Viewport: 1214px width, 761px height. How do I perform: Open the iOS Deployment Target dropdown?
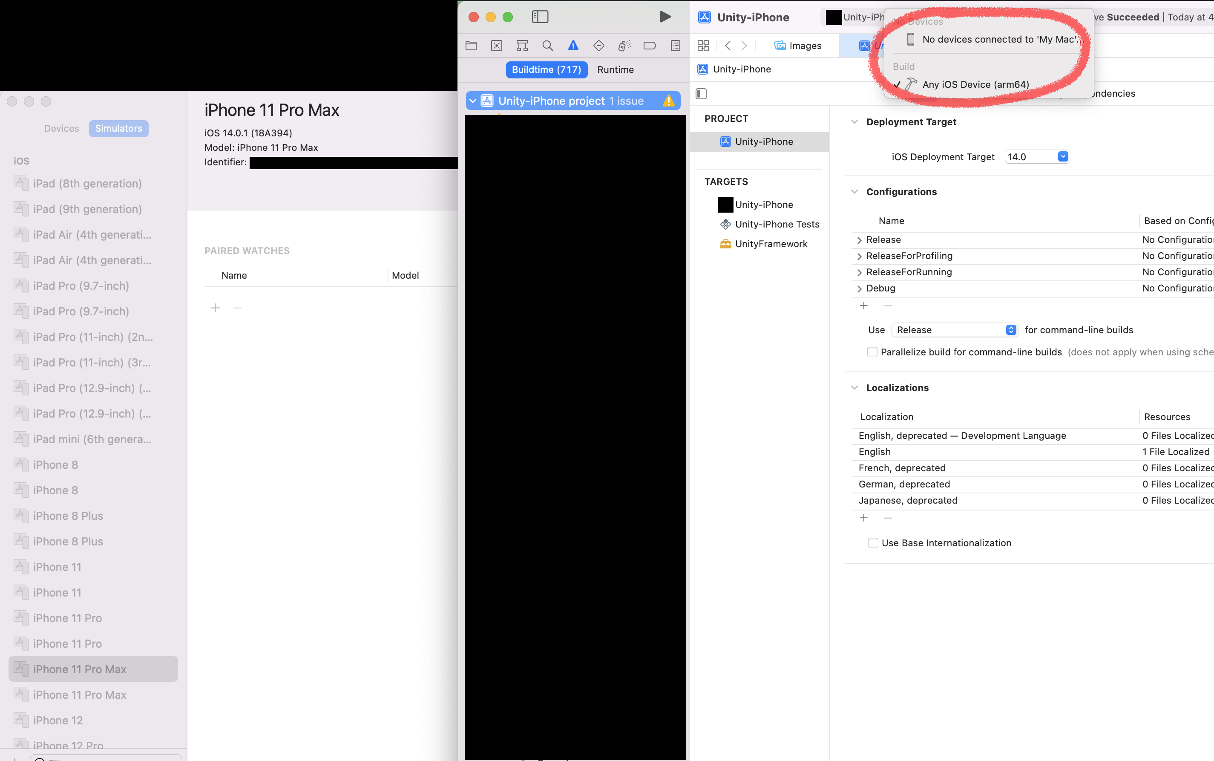(1062, 156)
